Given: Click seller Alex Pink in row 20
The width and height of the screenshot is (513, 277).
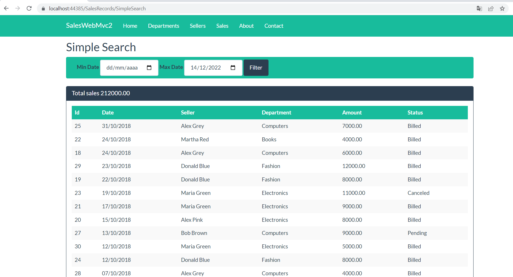Looking at the screenshot, I should 192,220.
